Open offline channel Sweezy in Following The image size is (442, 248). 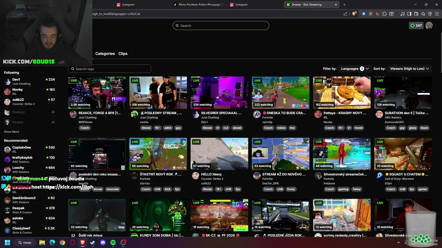pyautogui.click(x=30, y=112)
